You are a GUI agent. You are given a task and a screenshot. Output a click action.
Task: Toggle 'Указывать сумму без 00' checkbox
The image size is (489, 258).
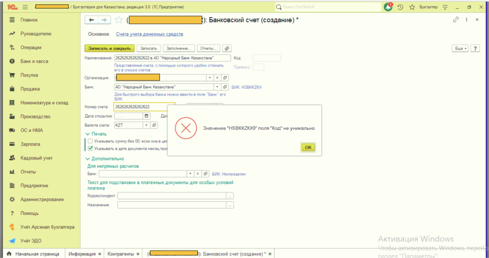pos(89,141)
